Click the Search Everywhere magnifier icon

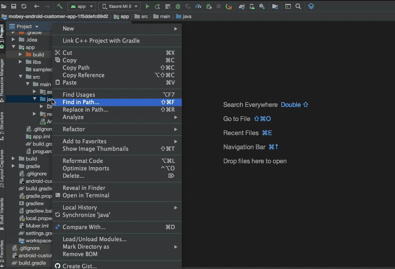(x=299, y=6)
